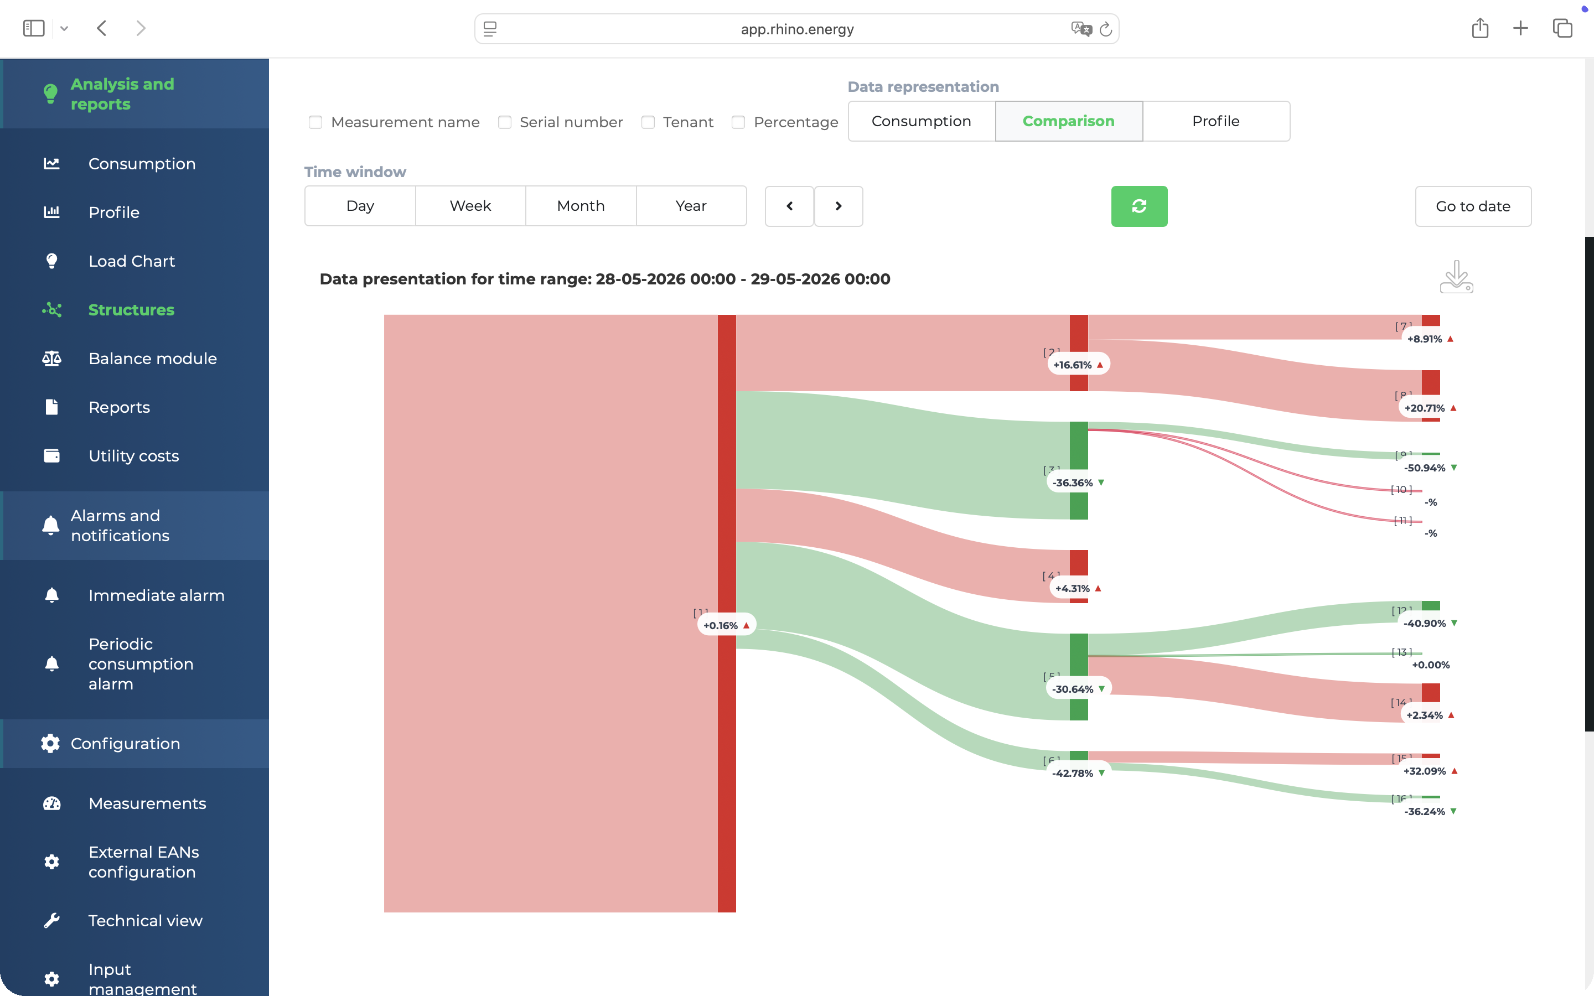Click the +20.71% node [8] label

[1430, 408]
